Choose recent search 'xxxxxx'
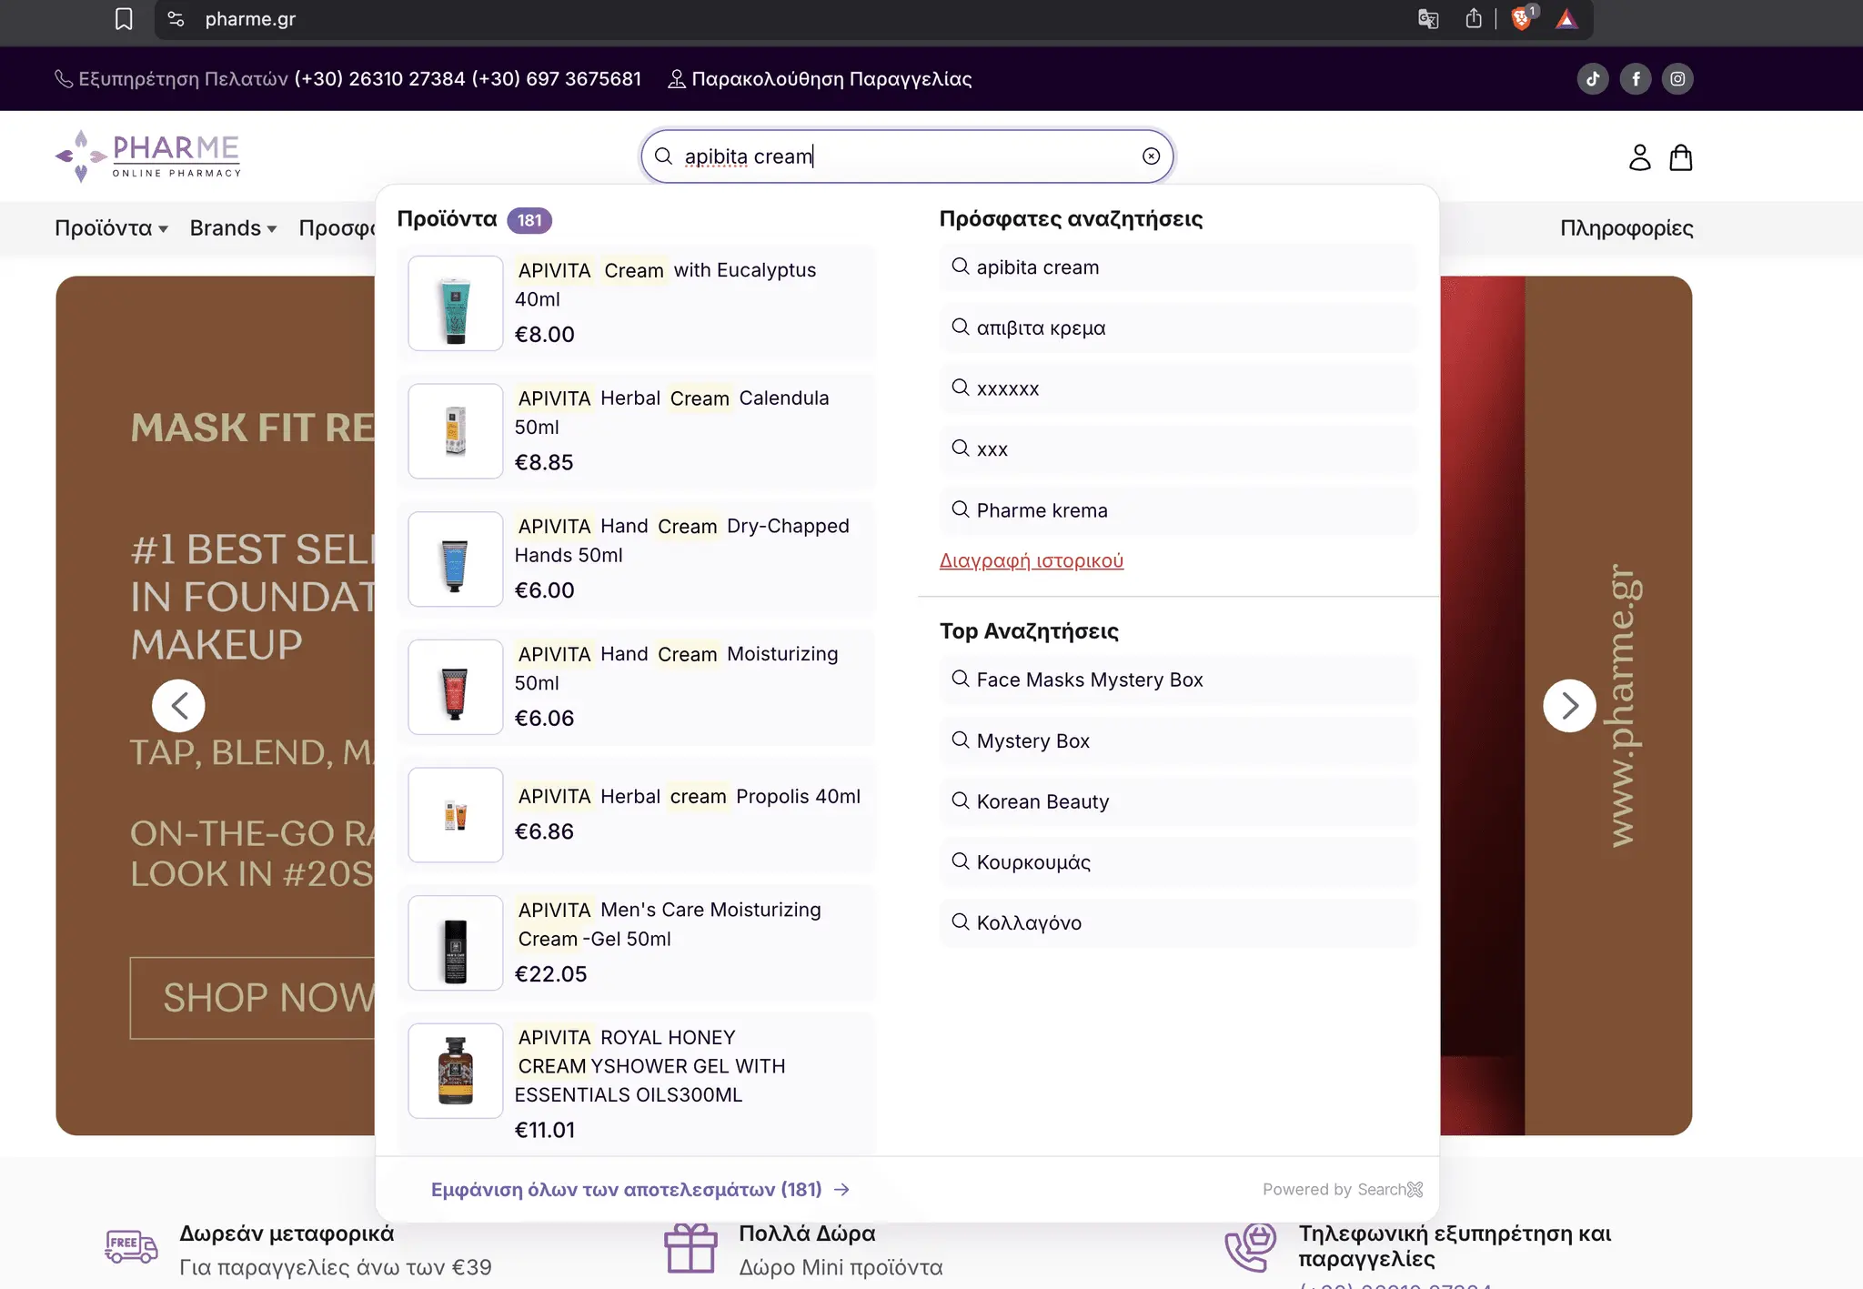This screenshot has height=1289, width=1863. [1179, 389]
